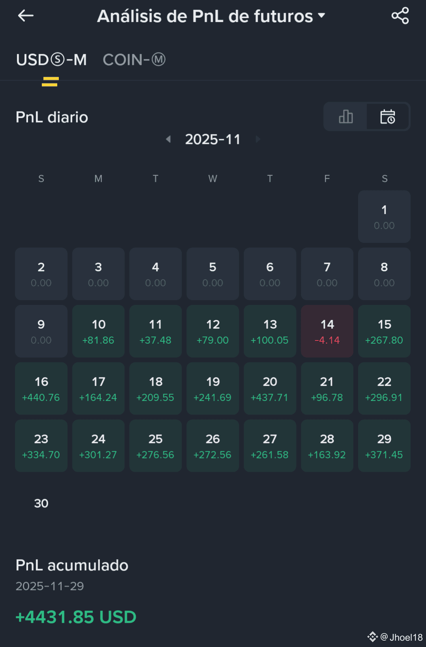Tap day 23 with +334.70
Viewport: 426px width, 647px height.
coord(41,446)
